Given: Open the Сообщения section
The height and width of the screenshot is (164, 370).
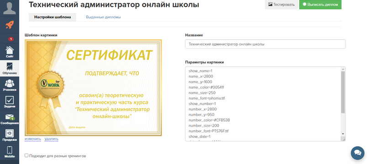Looking at the screenshot, I should pyautogui.click(x=10, y=118).
